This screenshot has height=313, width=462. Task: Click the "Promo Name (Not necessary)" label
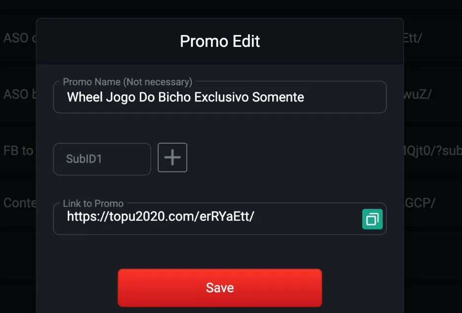pos(127,82)
